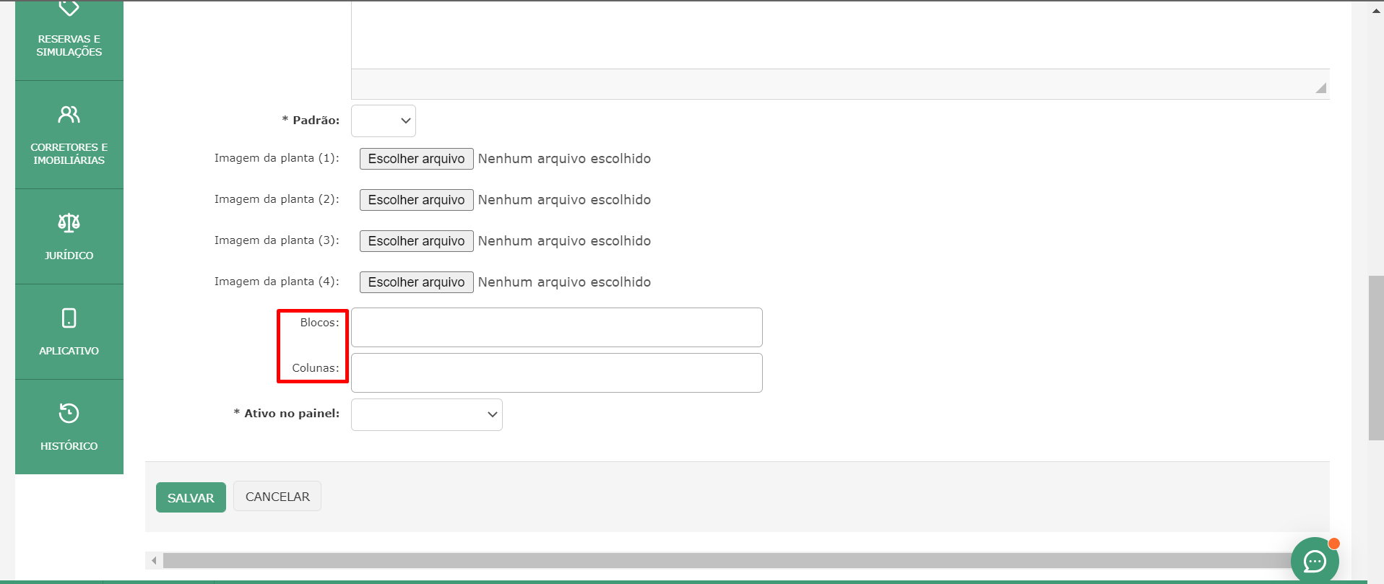Click the Ativo no painel label
This screenshot has width=1384, height=584.
click(x=287, y=414)
